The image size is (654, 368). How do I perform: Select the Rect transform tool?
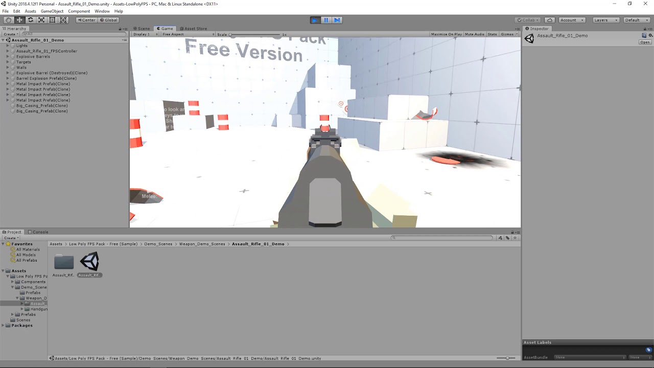click(52, 20)
